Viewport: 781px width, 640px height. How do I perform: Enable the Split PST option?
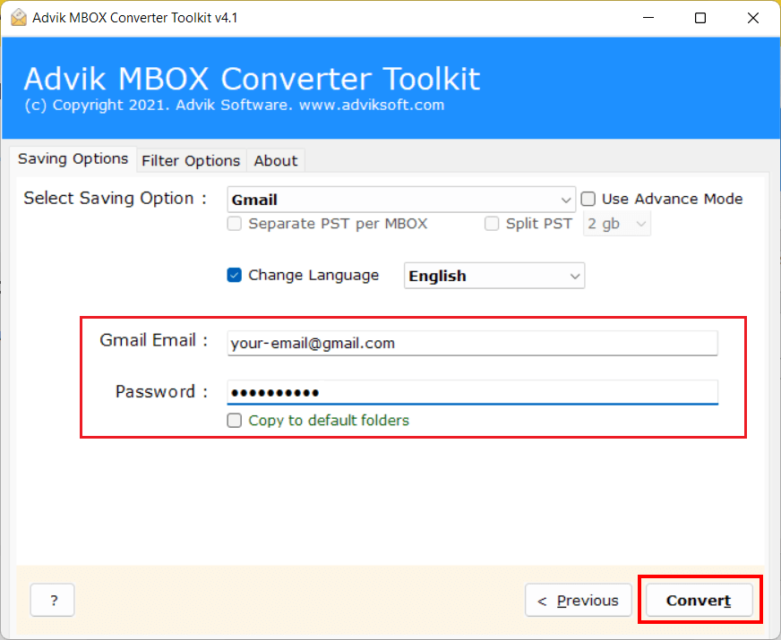492,223
